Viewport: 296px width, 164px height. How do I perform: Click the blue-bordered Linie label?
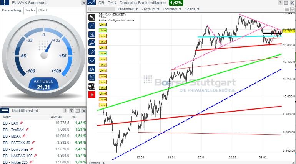[103, 25]
